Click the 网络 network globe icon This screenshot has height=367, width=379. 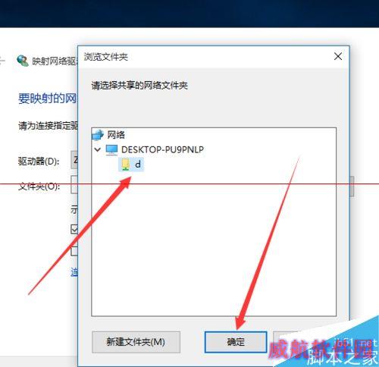click(x=98, y=134)
